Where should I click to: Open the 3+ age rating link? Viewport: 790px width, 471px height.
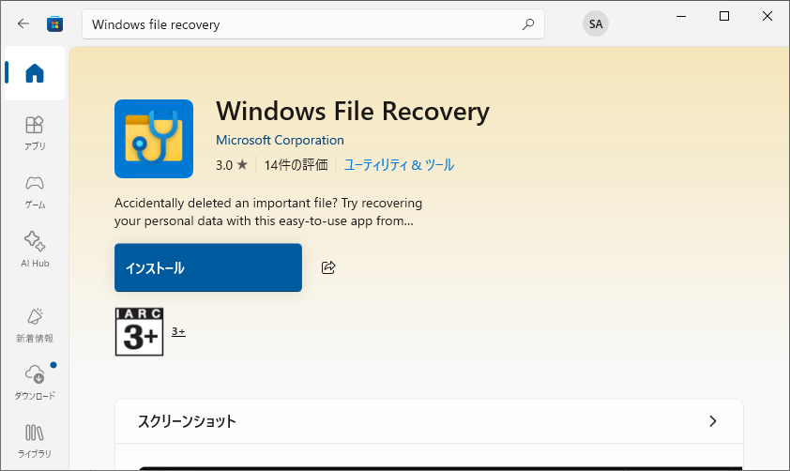point(178,331)
